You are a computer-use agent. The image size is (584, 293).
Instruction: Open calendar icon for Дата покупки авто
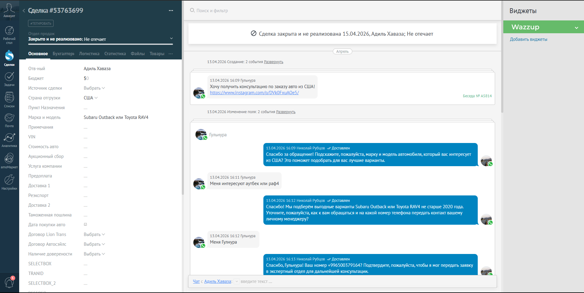point(86,224)
